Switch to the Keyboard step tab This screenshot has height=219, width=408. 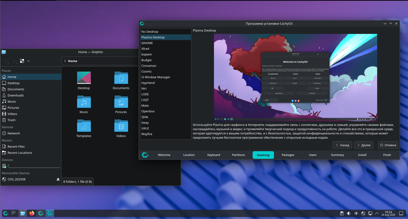pos(214,155)
